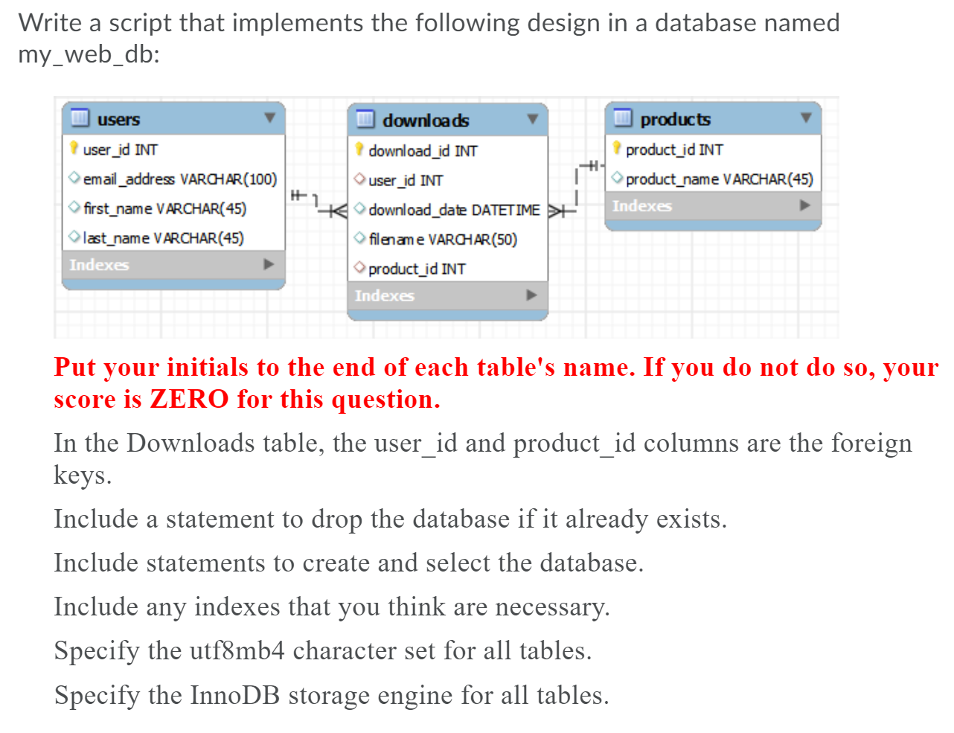Click the red diamond icon beside user_id foreign key
The height and width of the screenshot is (733, 954).
pyautogui.click(x=359, y=180)
